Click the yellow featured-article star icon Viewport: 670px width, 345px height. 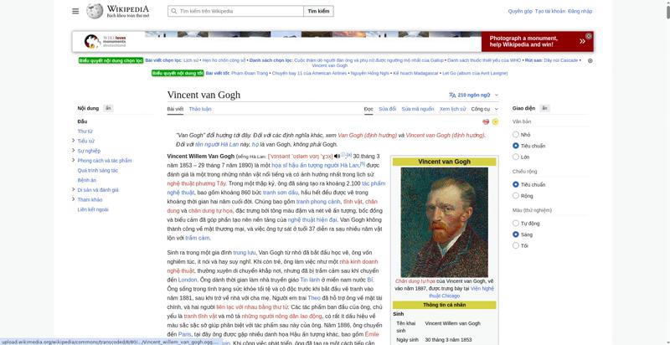coord(495,121)
